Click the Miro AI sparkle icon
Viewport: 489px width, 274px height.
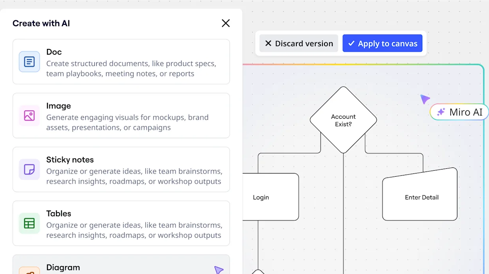(x=441, y=112)
